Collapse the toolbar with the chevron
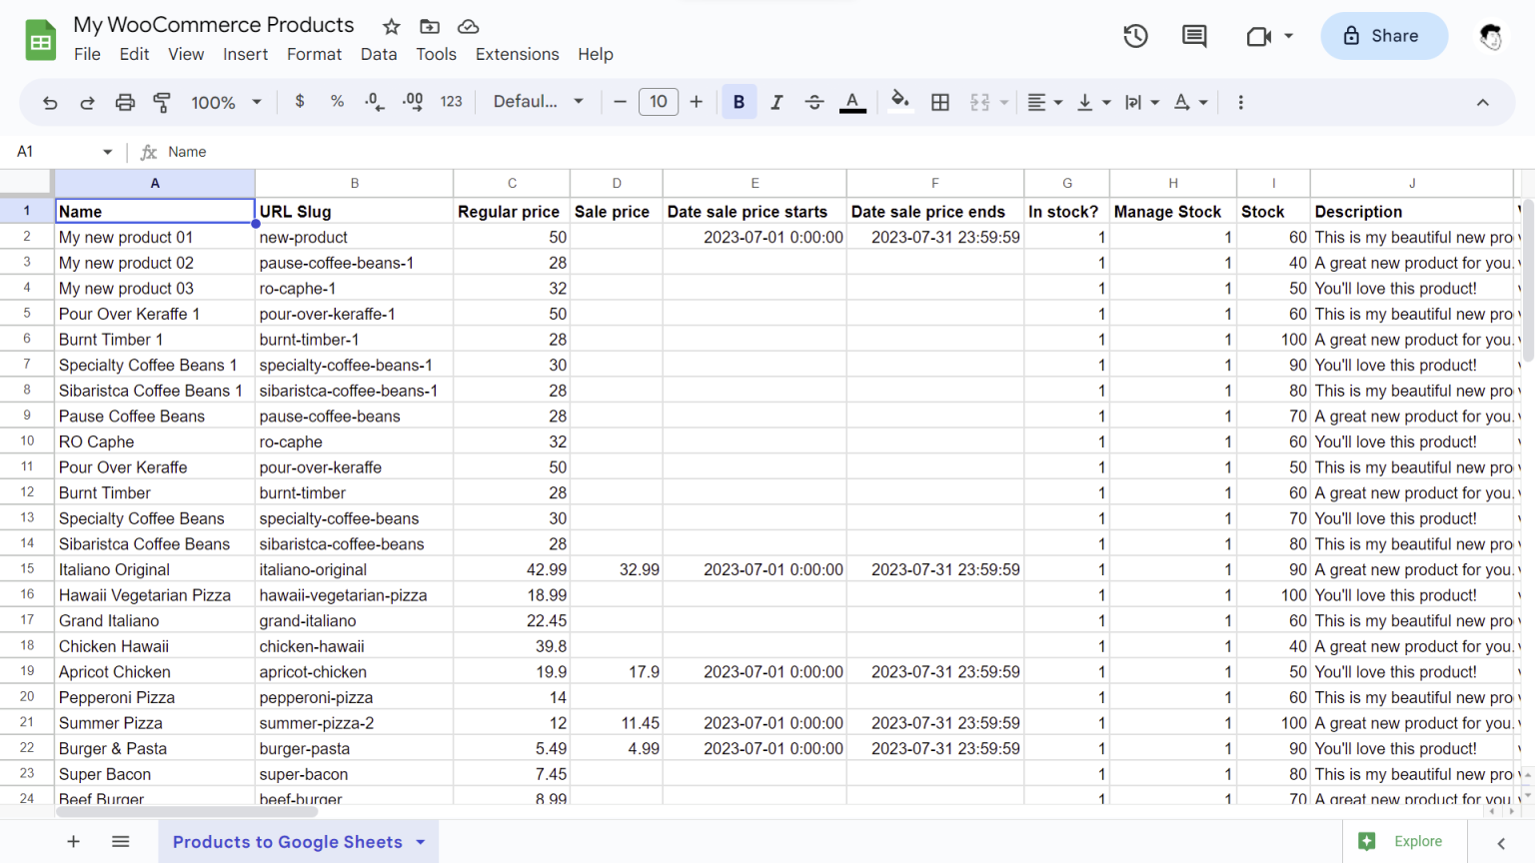 point(1483,102)
